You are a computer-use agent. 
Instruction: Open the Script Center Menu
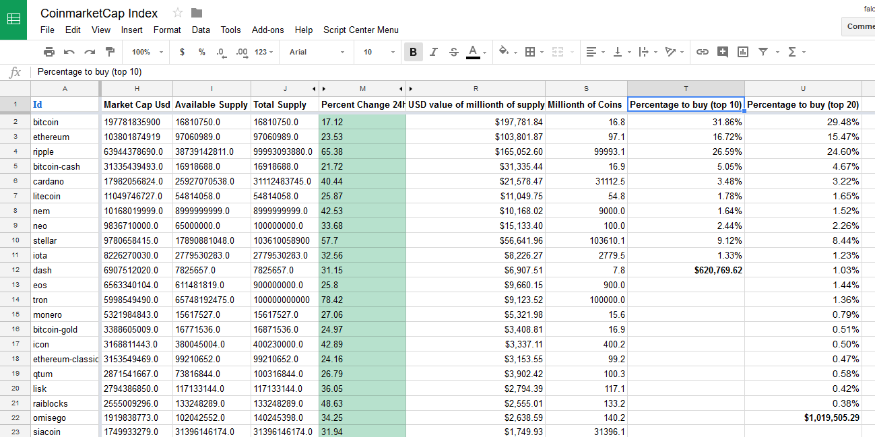click(x=360, y=30)
